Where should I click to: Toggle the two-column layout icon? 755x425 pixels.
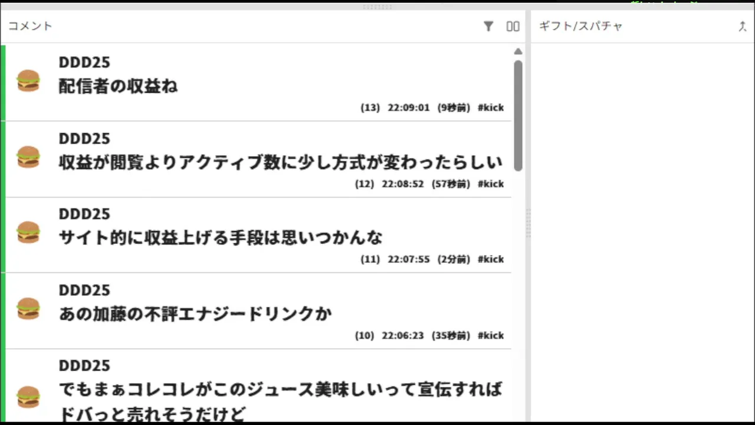point(513,27)
